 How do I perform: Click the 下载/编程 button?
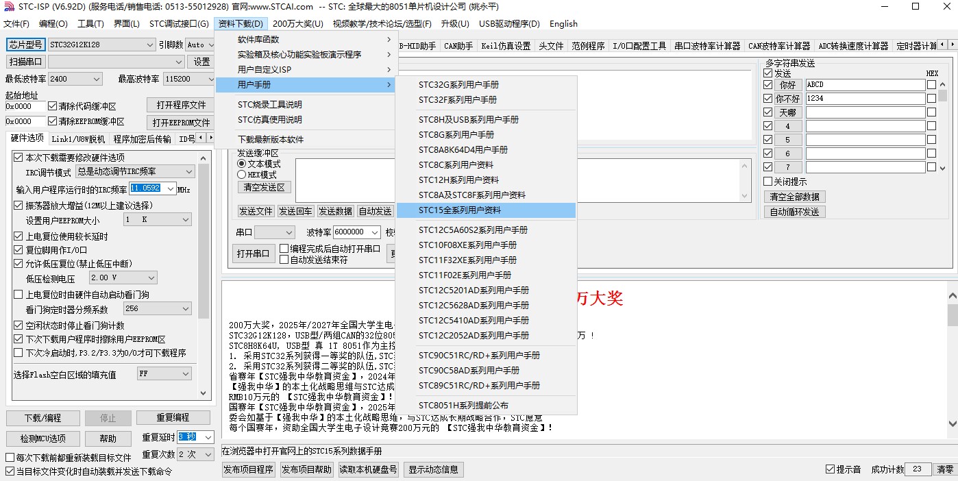tap(42, 418)
